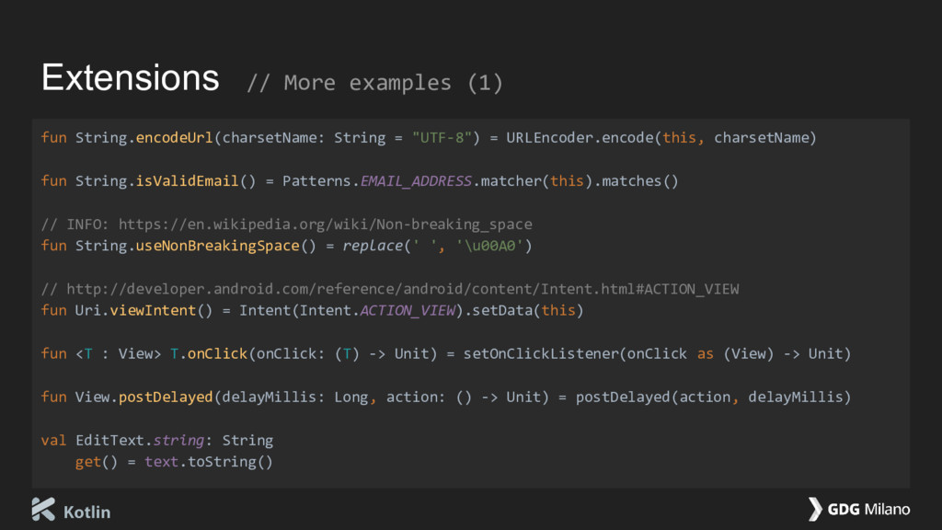Click the '// More examples (1)' subtitle
This screenshot has width=942, height=530.
tap(375, 83)
